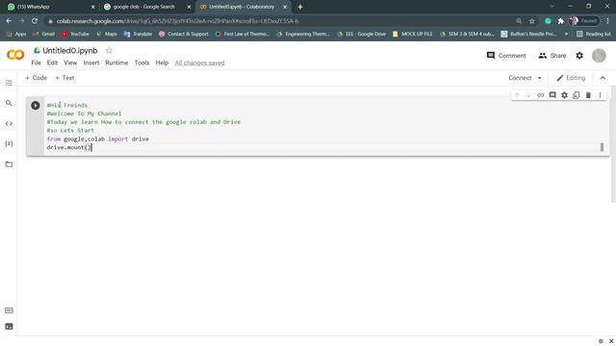
Task: Open the terminal icon at bottom left
Action: pos(9,327)
